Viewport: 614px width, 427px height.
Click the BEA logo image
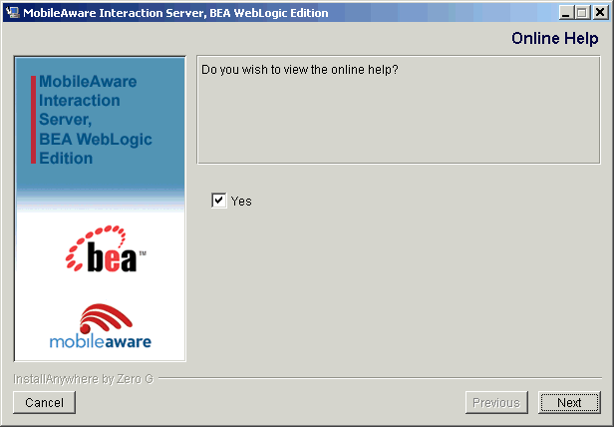tap(106, 248)
